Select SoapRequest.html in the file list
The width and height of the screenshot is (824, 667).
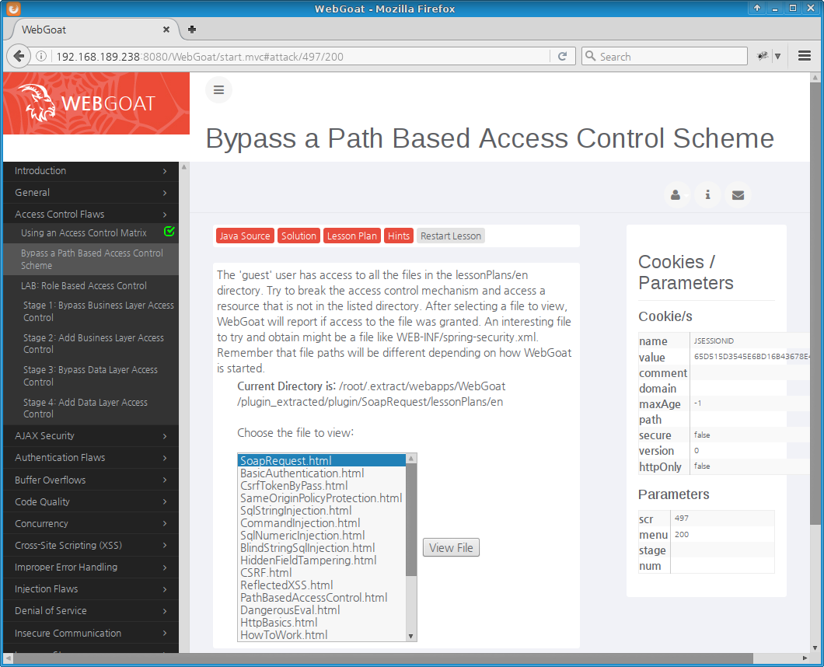322,460
